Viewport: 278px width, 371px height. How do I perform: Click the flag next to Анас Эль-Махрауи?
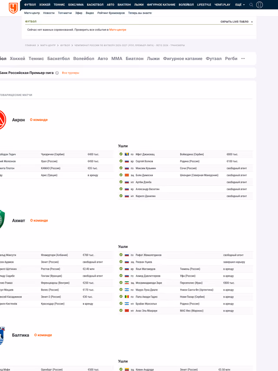click(127, 311)
